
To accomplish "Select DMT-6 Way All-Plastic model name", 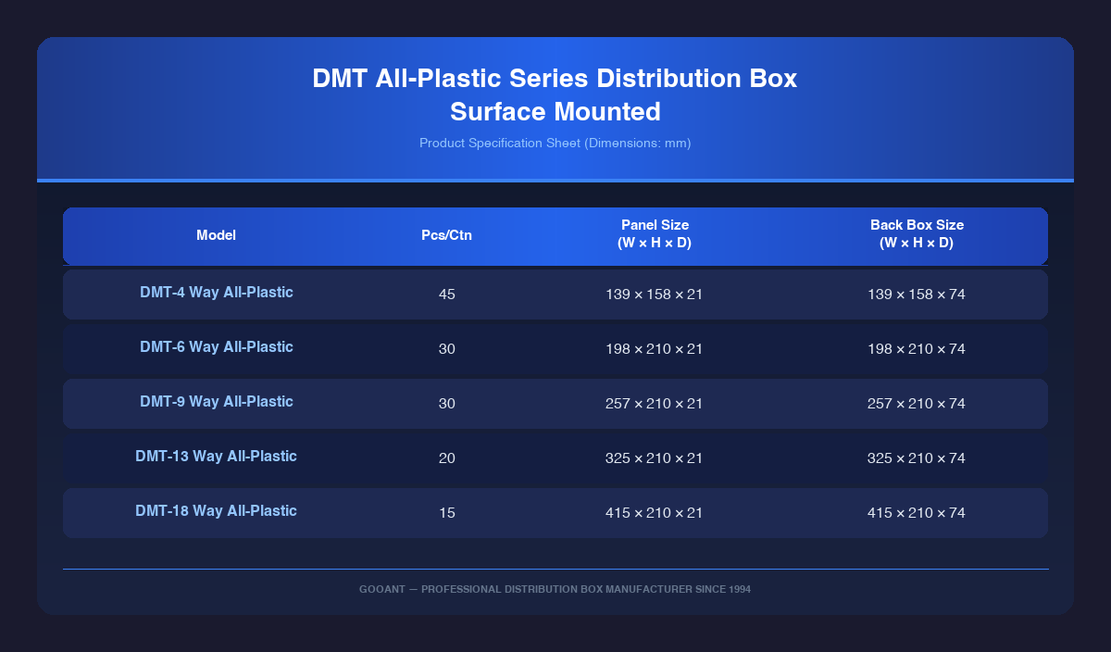I will tap(216, 347).
